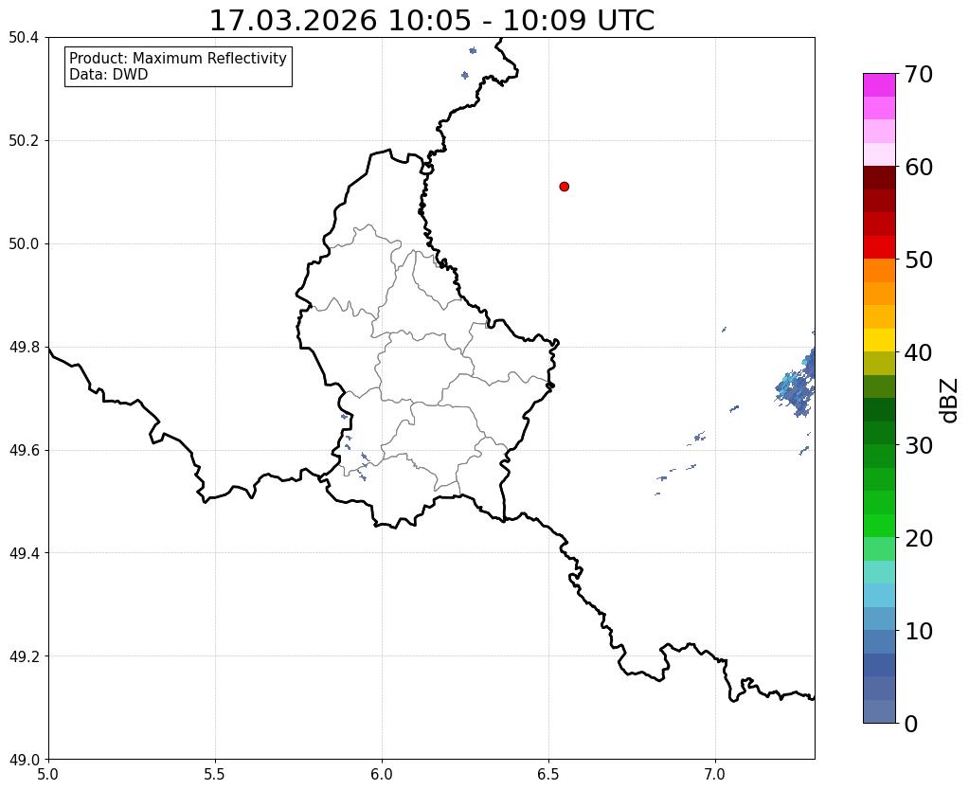Click the longitude tick label 5.5
Screen dimensions: 969x790
pyautogui.click(x=215, y=775)
